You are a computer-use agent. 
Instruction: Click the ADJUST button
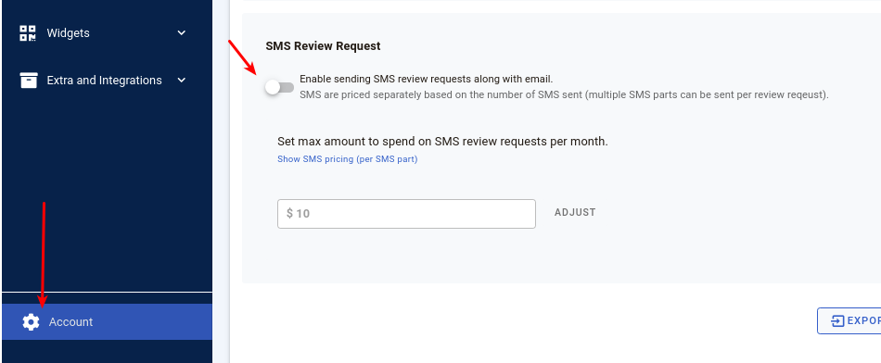(575, 213)
